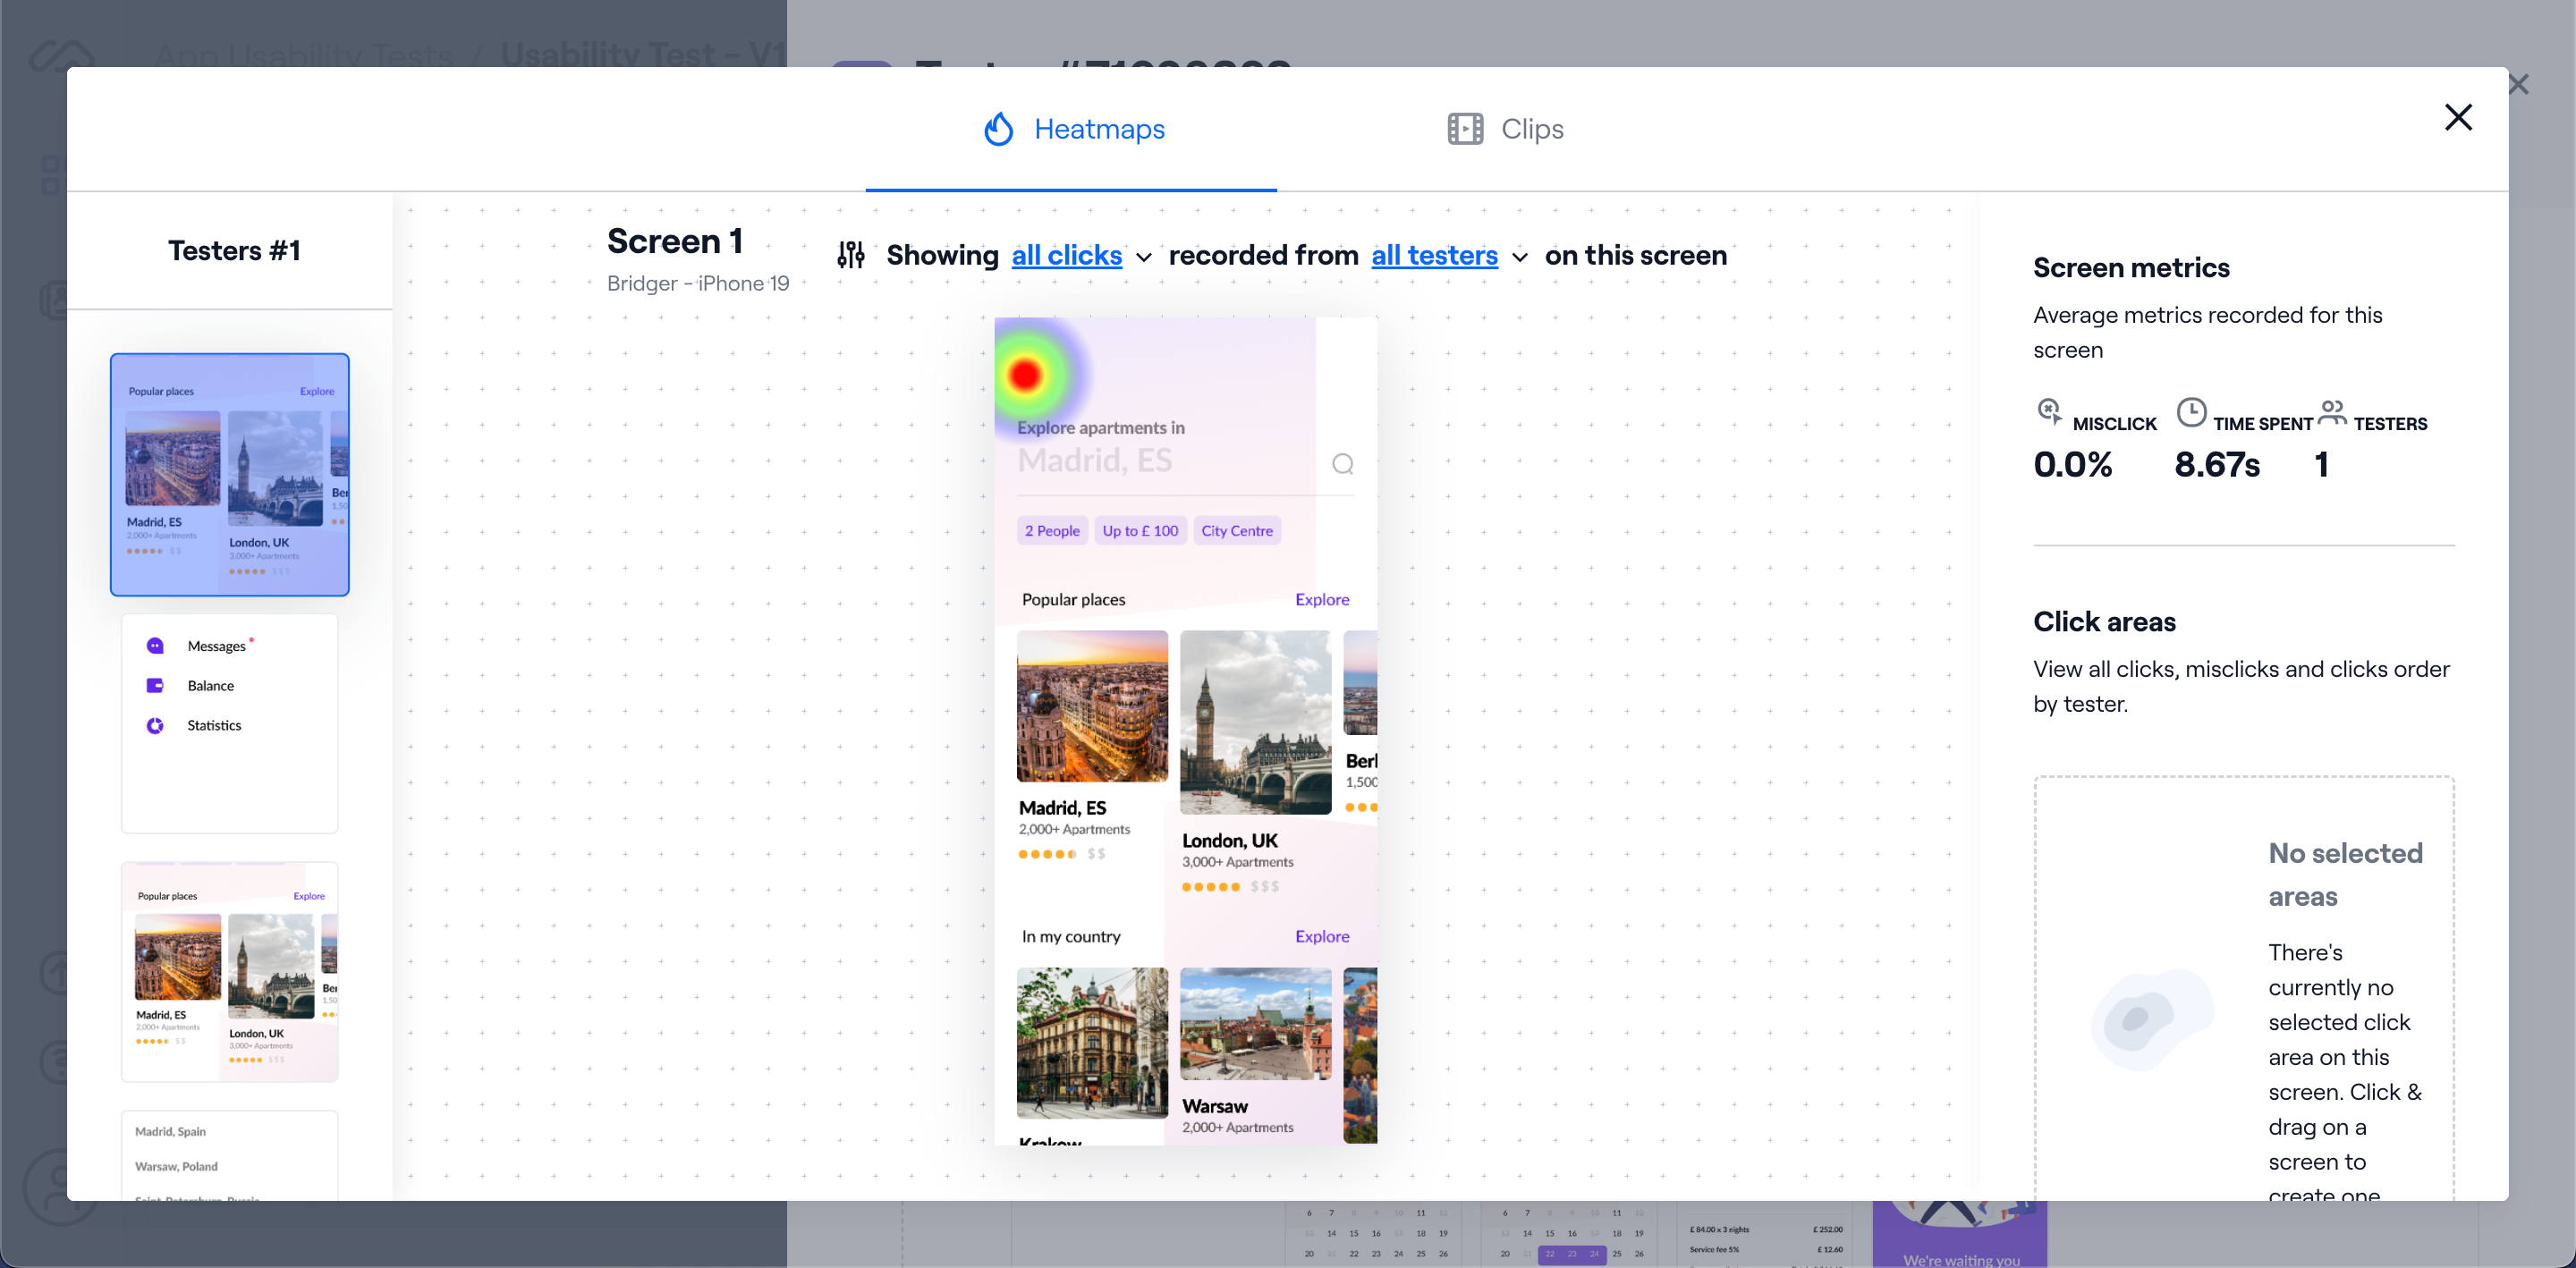Click the Testers people icon

tap(2332, 411)
